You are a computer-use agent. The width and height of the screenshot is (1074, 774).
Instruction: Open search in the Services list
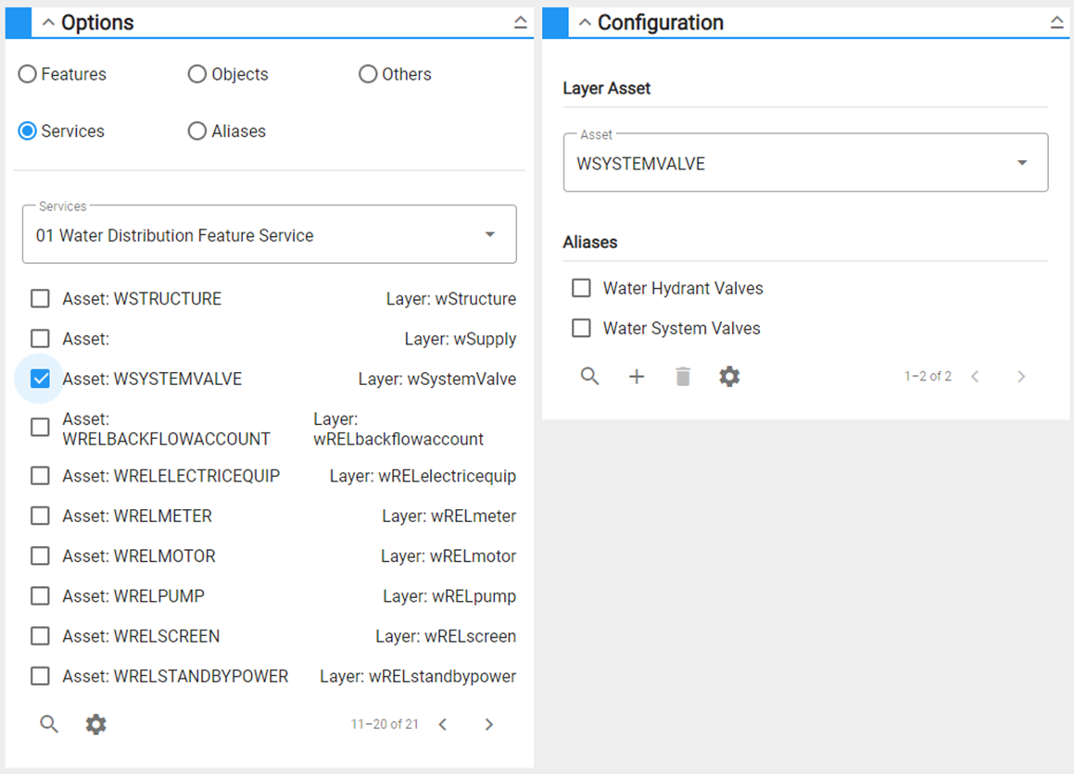click(x=48, y=724)
